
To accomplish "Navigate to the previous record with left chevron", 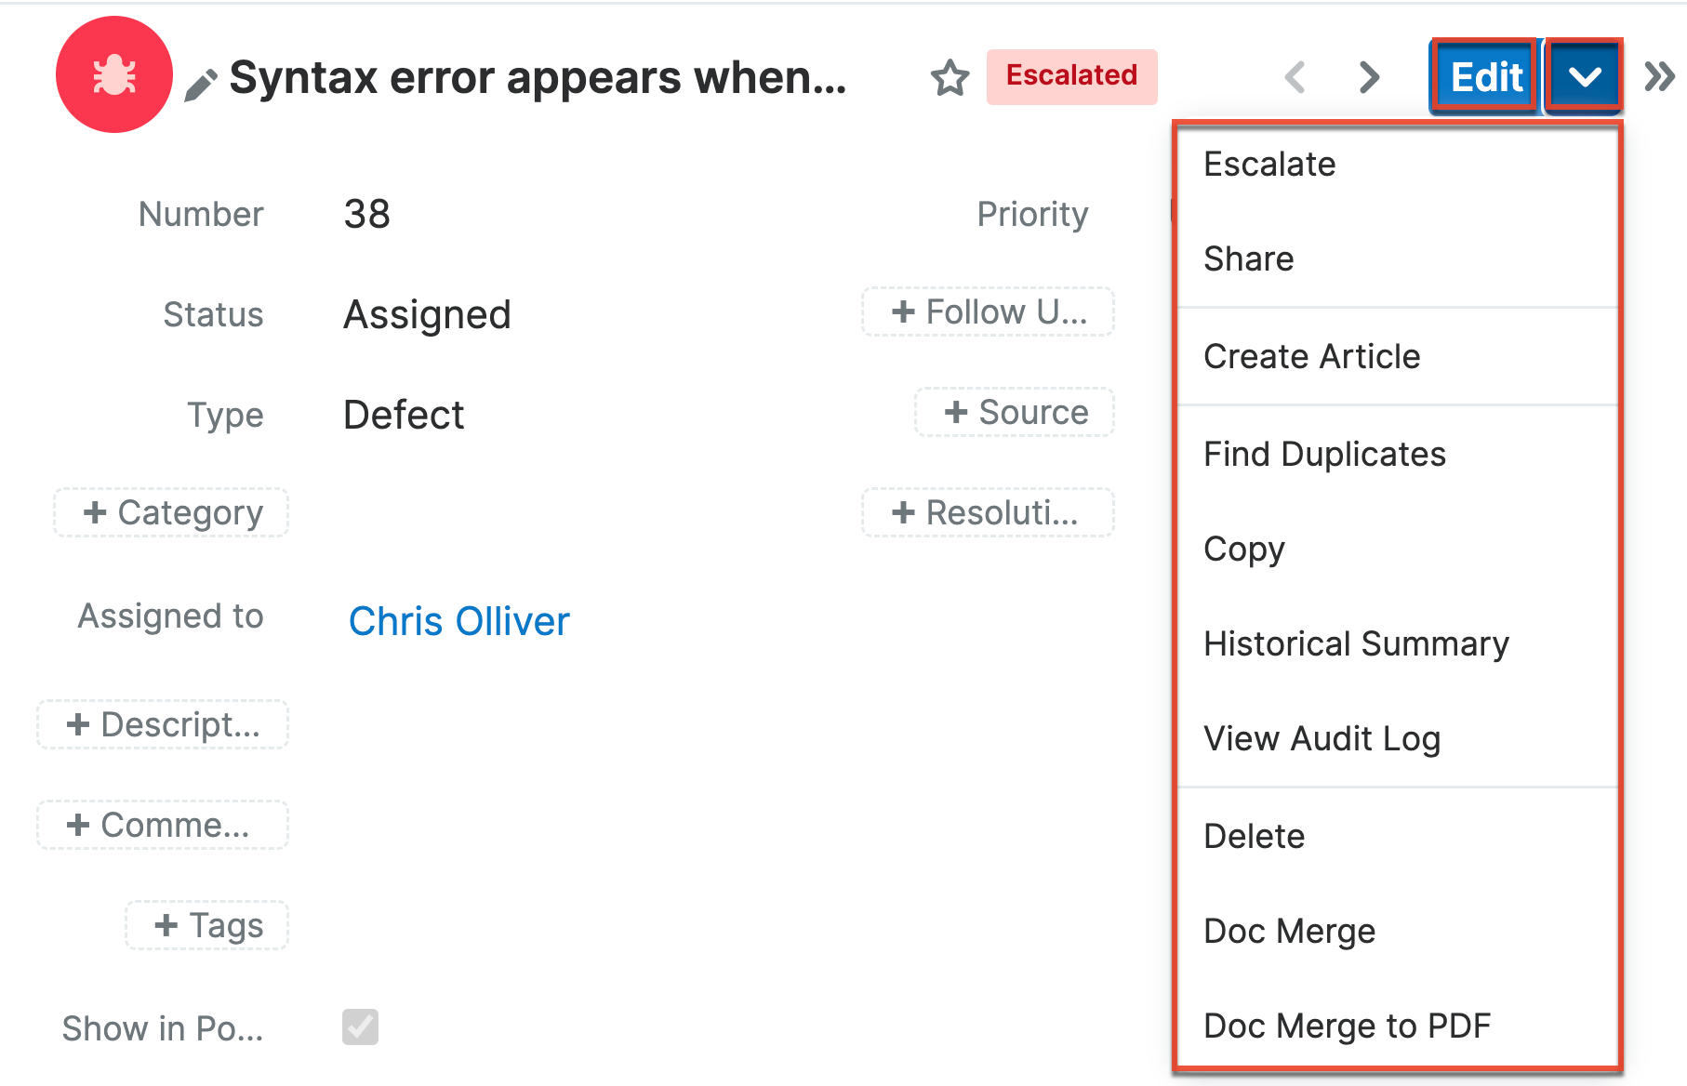I will 1295,76.
